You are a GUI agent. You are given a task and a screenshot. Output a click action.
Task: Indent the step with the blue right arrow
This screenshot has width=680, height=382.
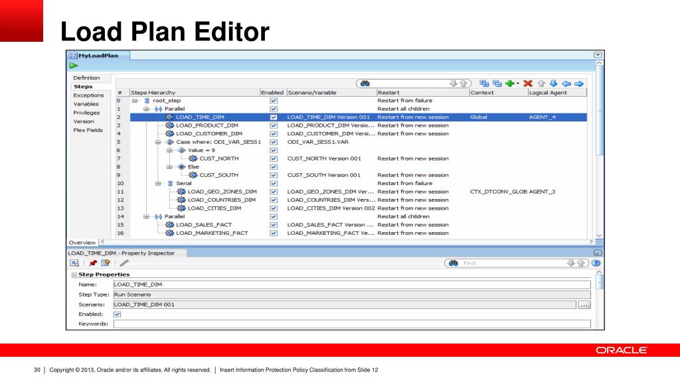point(579,84)
